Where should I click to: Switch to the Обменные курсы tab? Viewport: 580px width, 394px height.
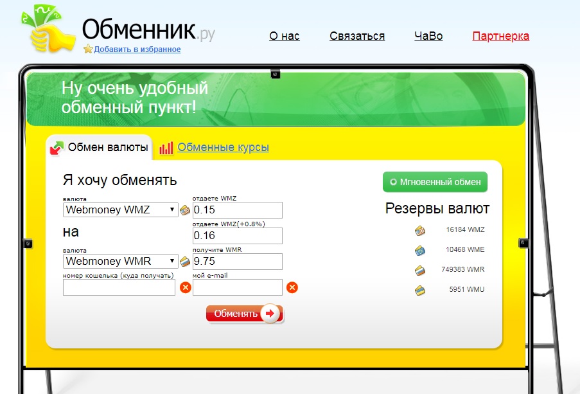[x=223, y=147]
